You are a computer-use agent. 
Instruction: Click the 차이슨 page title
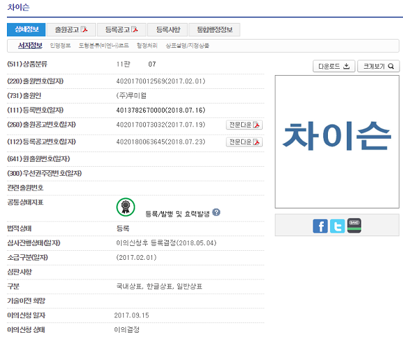(18, 7)
